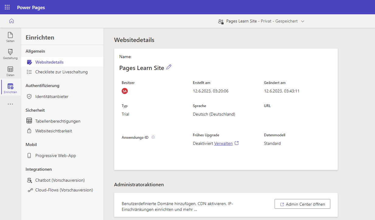Open Chatbot (Vorschauversion)
375x220 pixels.
point(62,180)
